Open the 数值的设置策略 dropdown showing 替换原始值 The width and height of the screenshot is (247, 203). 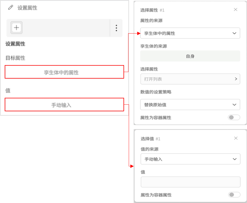point(190,105)
